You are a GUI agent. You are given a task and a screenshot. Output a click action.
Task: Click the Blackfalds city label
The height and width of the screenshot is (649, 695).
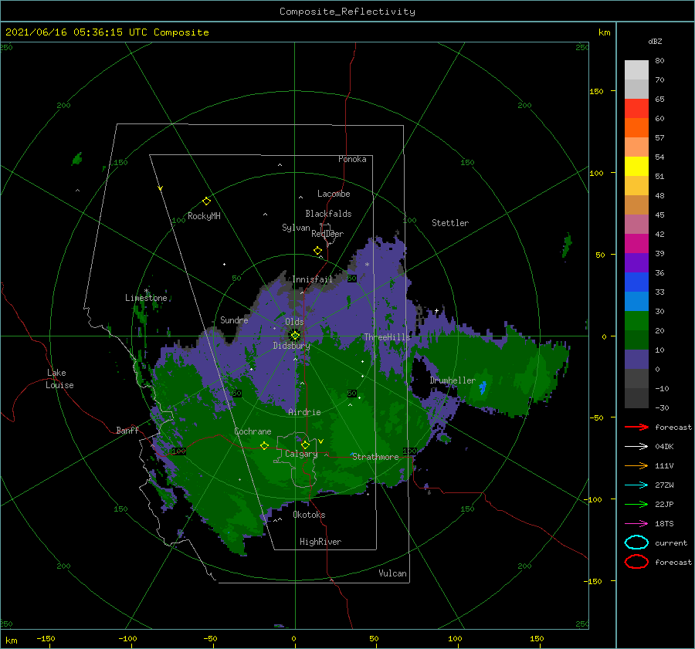pos(328,214)
